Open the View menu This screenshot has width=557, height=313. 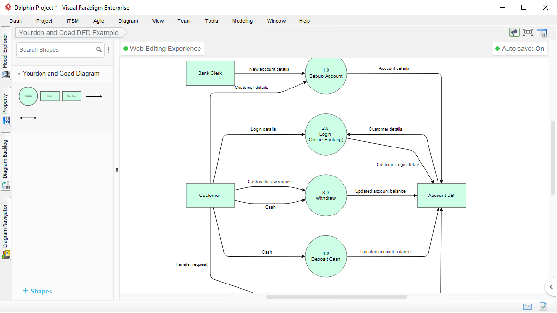158,21
